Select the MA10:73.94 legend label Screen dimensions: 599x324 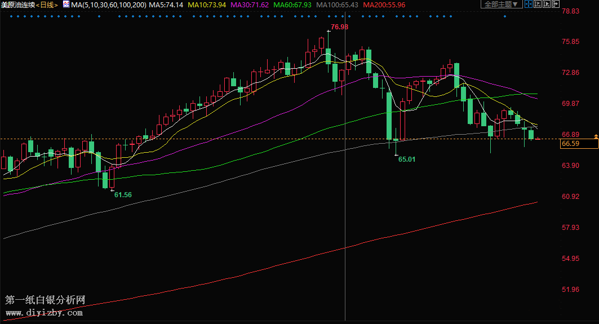pyautogui.click(x=206, y=5)
